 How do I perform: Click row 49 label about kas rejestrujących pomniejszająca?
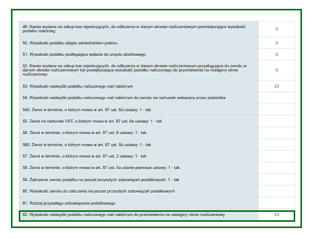coord(134,29)
